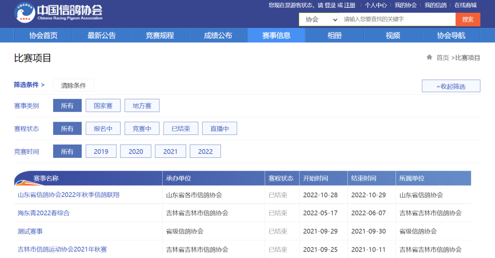Click the 注册 link in top bar
Image resolution: width=495 pixels, height=258 pixels.
[x=350, y=5]
